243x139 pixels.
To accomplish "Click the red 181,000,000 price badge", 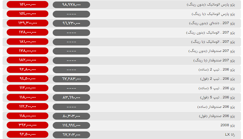I will (27, 42).
